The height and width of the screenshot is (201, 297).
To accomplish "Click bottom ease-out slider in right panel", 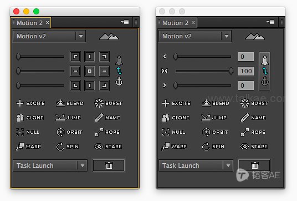I will coord(202,86).
